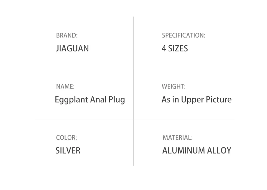
Task: Select the ALUMINUM ALLOY material value
Action: (197, 151)
